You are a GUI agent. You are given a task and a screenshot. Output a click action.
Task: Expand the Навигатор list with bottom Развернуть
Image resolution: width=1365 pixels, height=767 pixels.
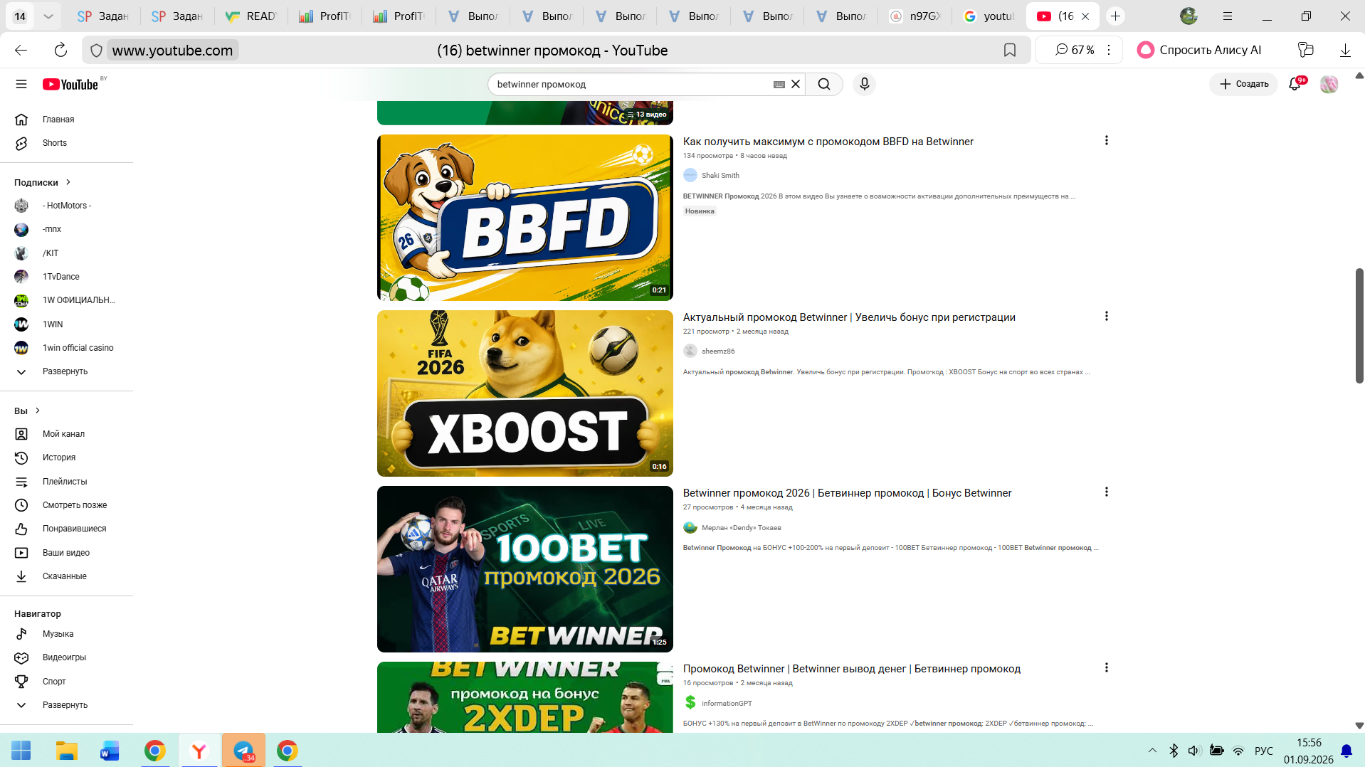[66, 705]
